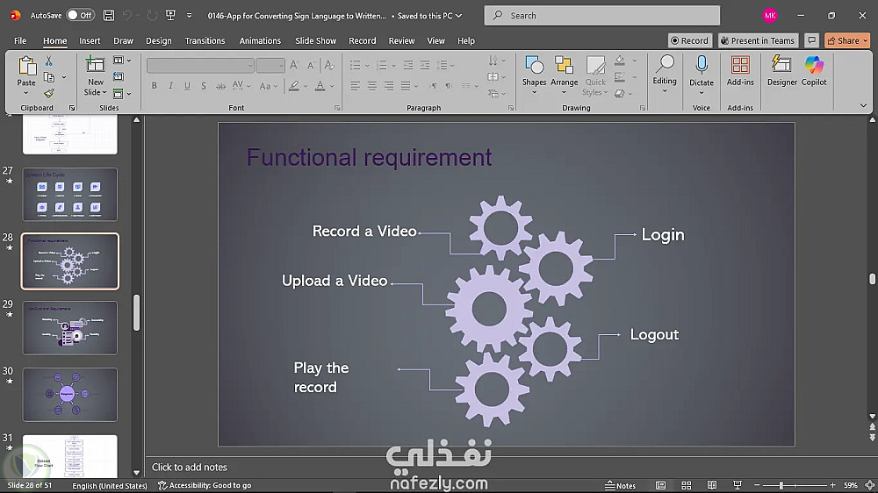Screen dimensions: 878x493
Task: Toggle the Notes pane
Action: (x=621, y=485)
